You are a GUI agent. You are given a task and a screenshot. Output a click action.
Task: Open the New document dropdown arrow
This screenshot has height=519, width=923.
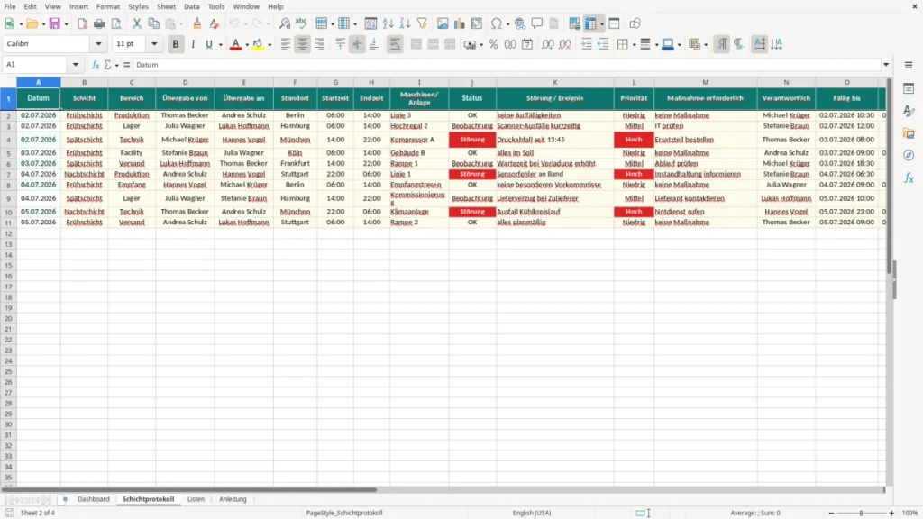(x=21, y=24)
